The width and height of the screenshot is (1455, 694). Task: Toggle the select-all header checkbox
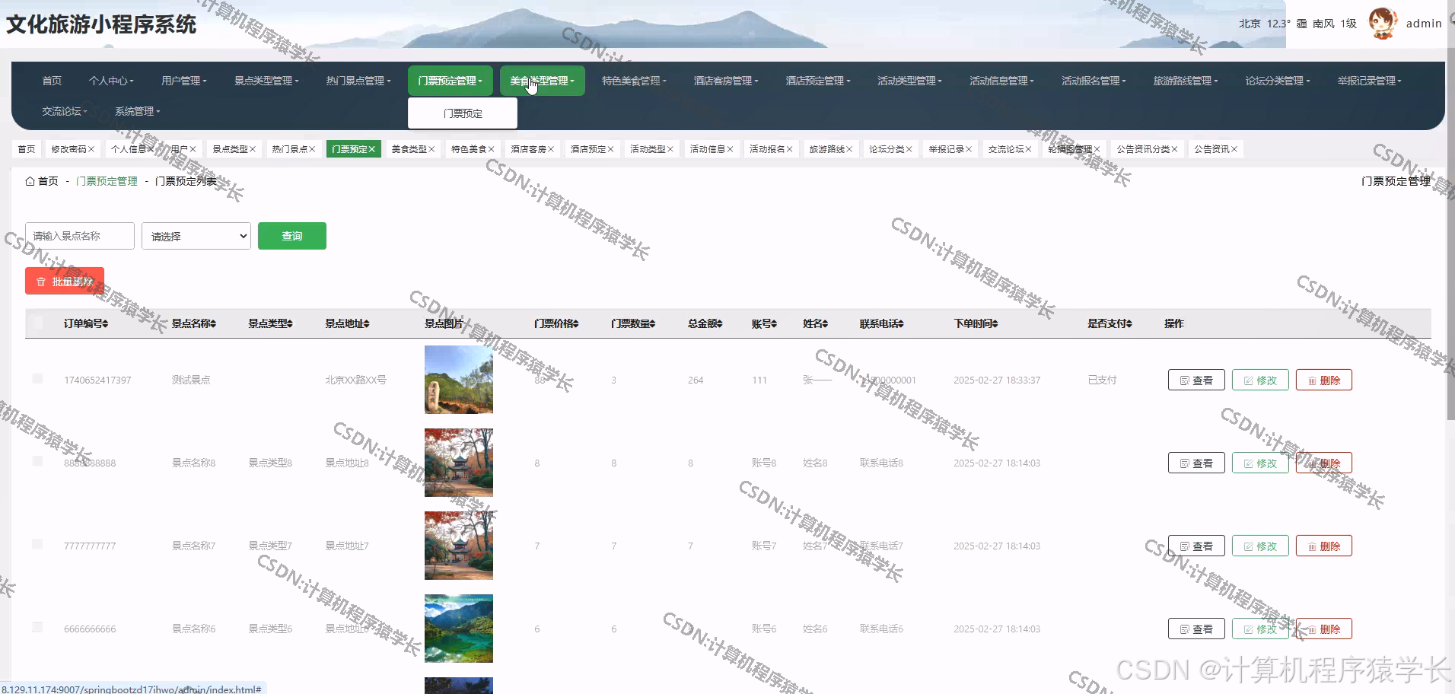[x=37, y=323]
